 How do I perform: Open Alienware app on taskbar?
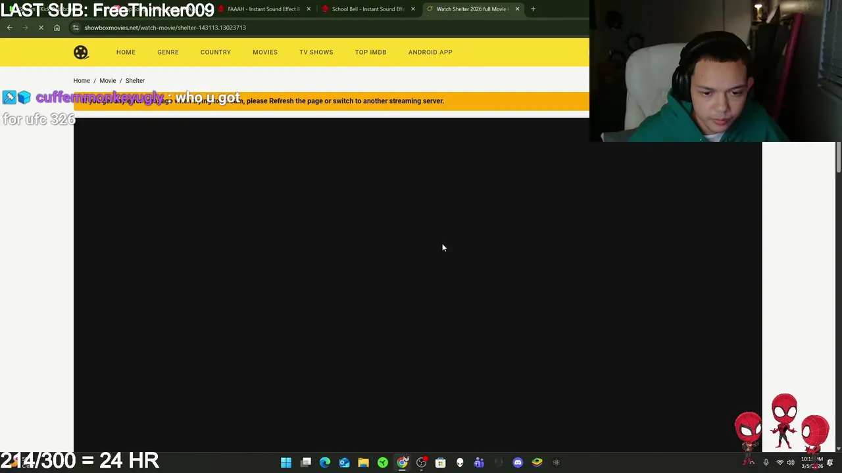click(460, 462)
